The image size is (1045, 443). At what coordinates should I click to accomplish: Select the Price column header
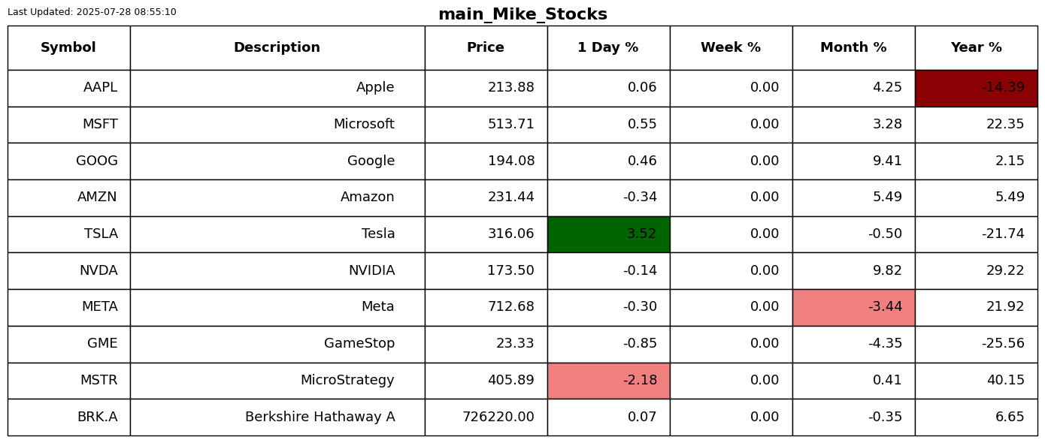(486, 48)
